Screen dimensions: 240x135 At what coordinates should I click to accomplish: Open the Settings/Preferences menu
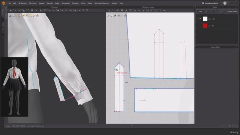coord(102,3)
